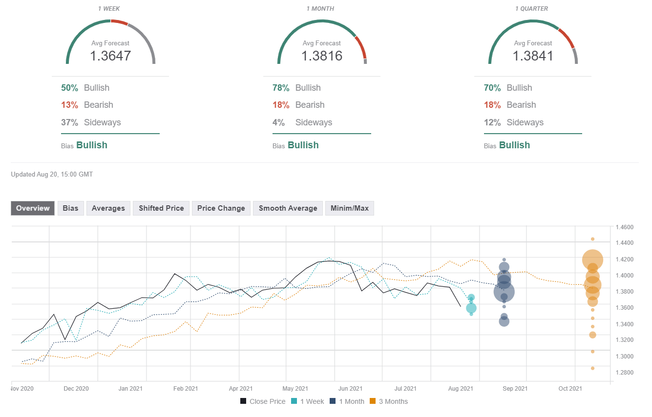Show the Shifted Price view
Screen dimensions: 652x417
(x=161, y=208)
